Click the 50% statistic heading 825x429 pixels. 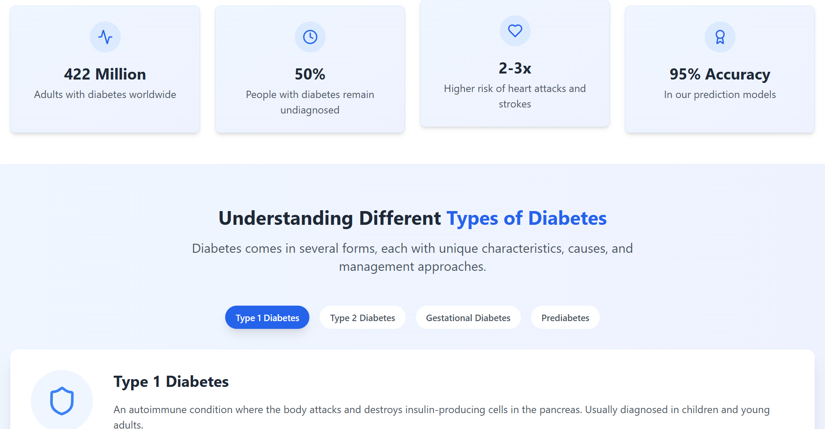(x=310, y=74)
